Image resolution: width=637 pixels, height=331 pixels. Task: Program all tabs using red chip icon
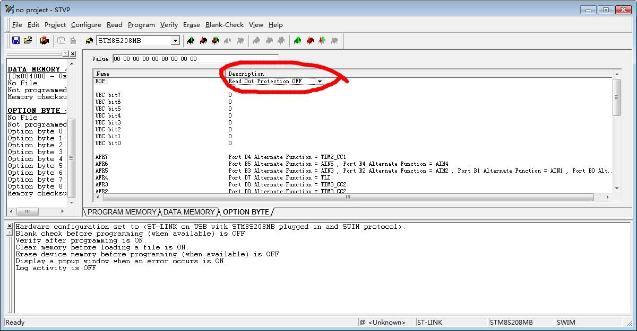310,40
